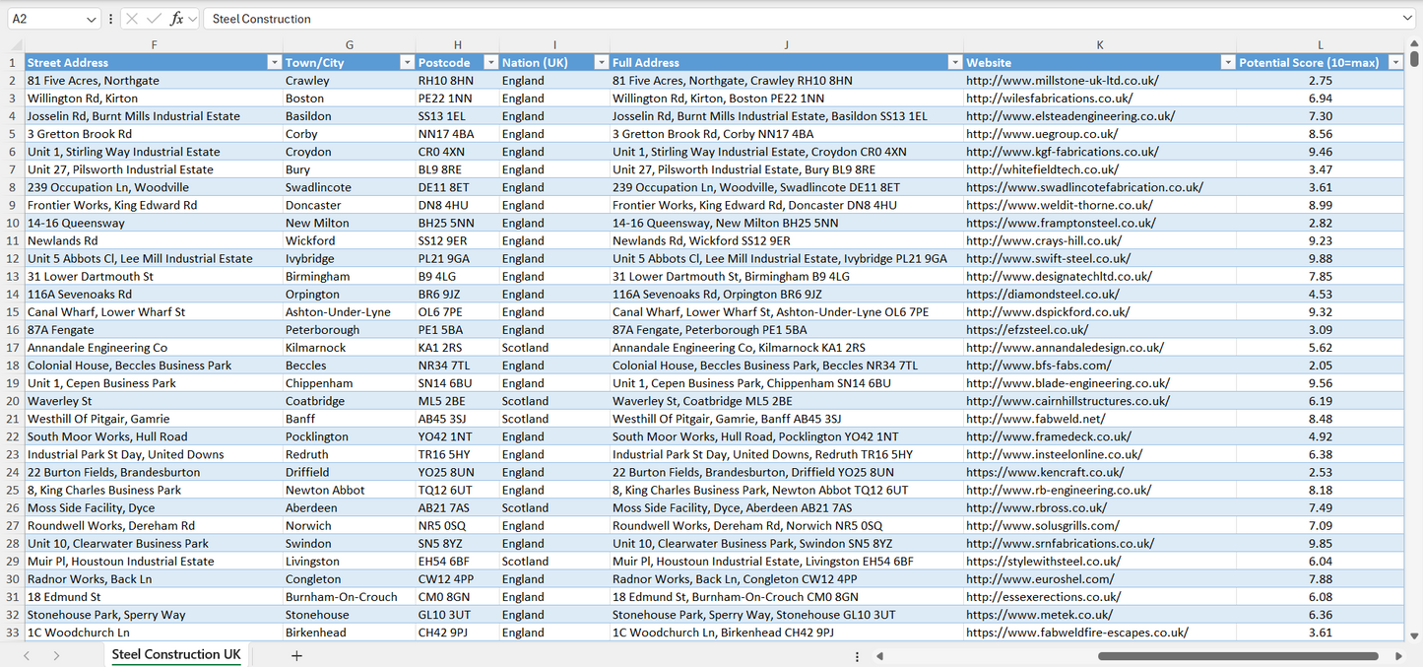Select column I header

[554, 45]
